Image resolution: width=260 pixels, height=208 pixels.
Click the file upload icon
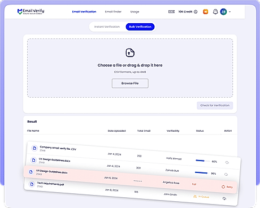pyautogui.click(x=130, y=53)
